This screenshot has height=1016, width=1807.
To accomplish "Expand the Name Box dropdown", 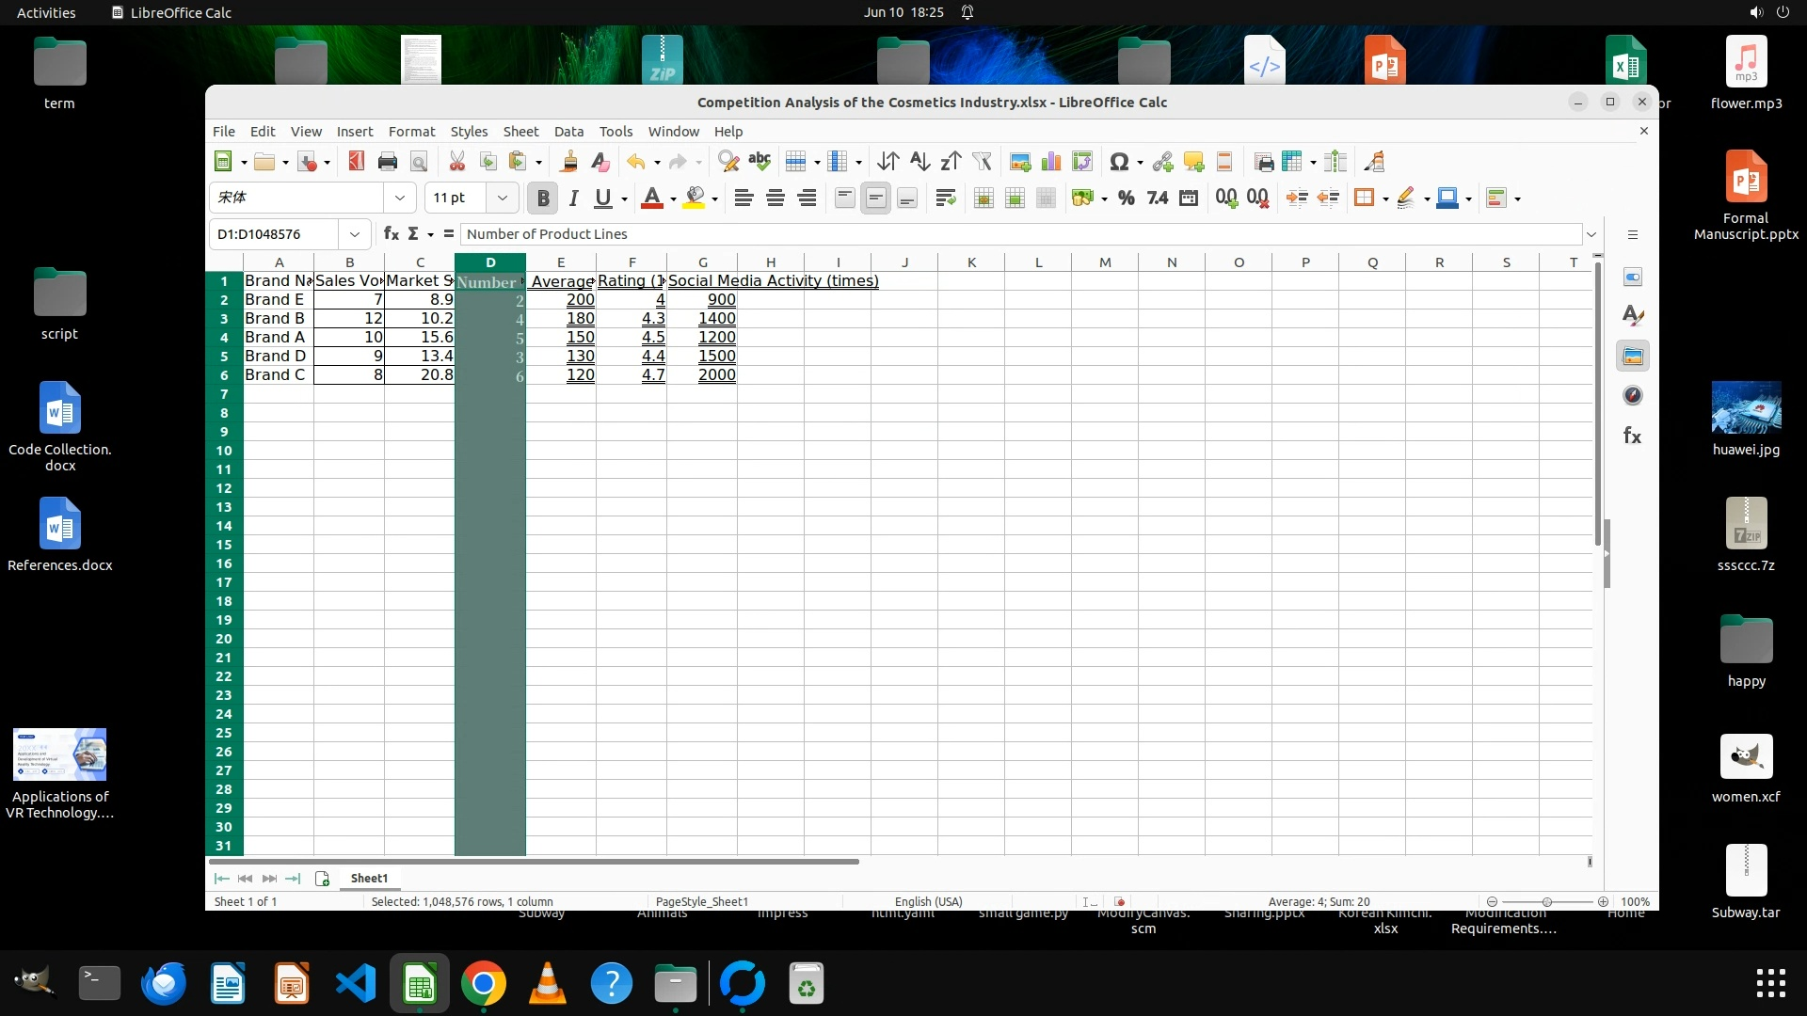I will [x=354, y=234].
